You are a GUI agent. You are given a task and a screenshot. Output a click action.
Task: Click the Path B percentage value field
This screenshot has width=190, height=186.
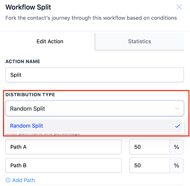(149, 165)
